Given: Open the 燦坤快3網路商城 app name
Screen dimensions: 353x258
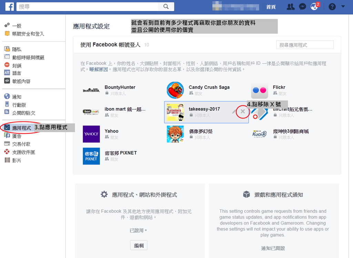Looking at the screenshot, I should 291,131.
